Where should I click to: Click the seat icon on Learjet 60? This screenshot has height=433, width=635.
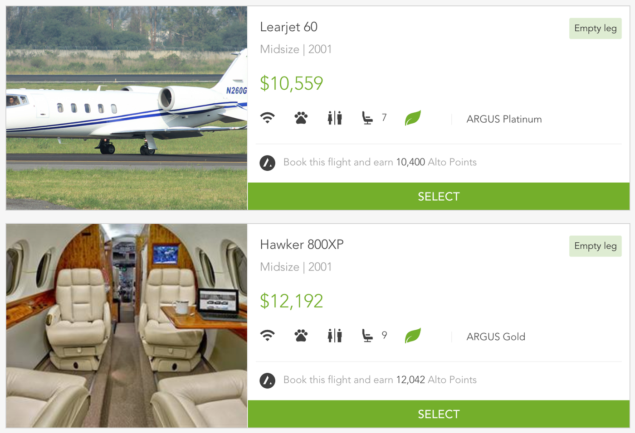click(x=367, y=118)
